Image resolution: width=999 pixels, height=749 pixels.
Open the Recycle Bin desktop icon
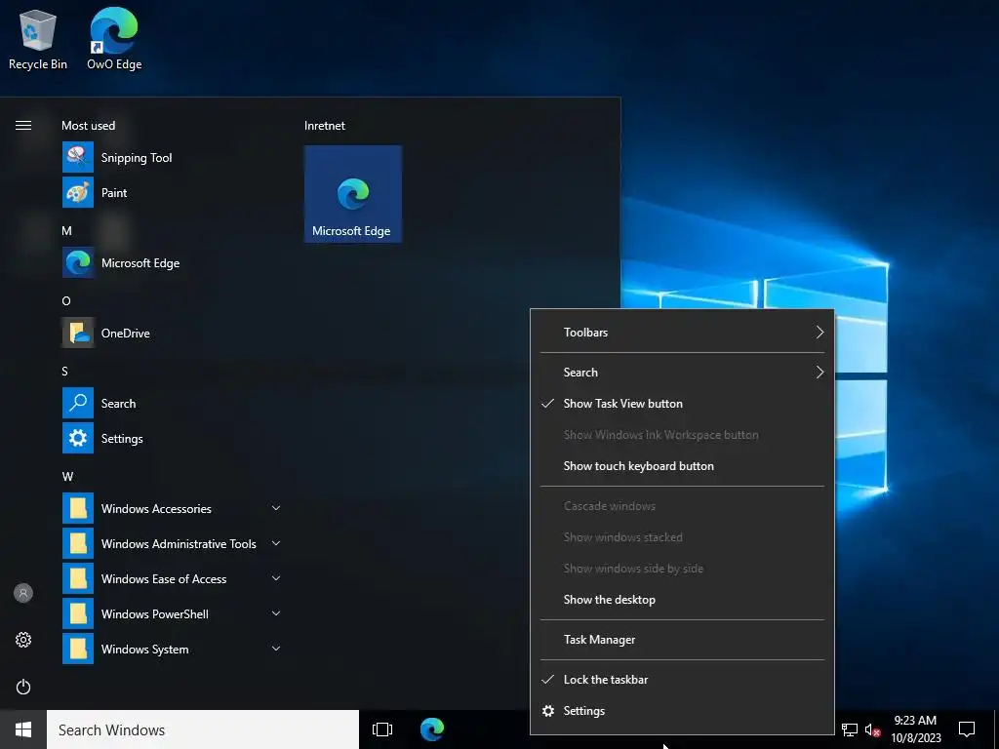click(x=38, y=40)
